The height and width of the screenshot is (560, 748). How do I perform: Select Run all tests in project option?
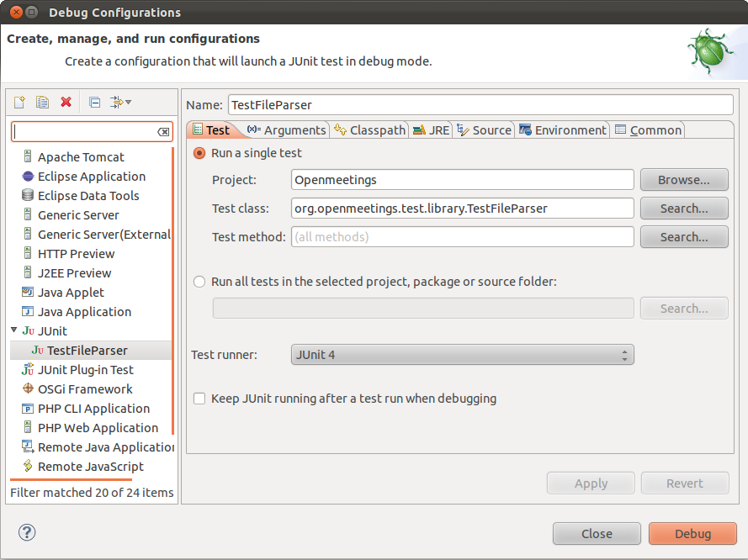pyautogui.click(x=199, y=282)
